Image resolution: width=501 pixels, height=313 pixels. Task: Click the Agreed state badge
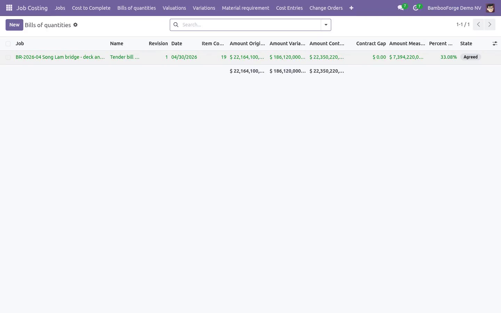(470, 57)
